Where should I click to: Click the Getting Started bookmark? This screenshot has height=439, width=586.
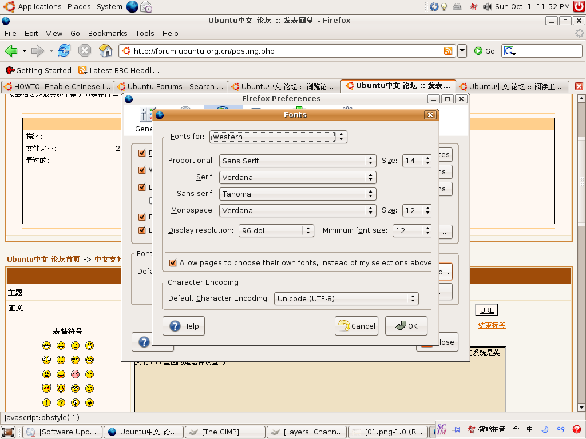(38, 70)
